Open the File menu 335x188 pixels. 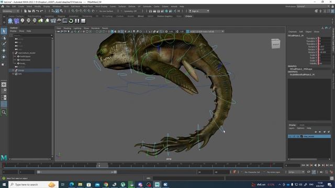pos(8,6)
